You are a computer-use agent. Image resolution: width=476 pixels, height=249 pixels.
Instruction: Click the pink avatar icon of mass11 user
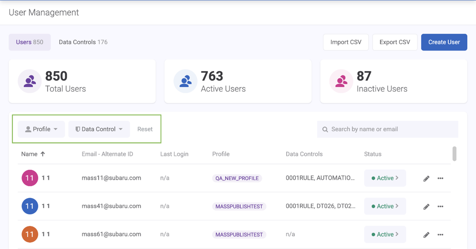30,178
